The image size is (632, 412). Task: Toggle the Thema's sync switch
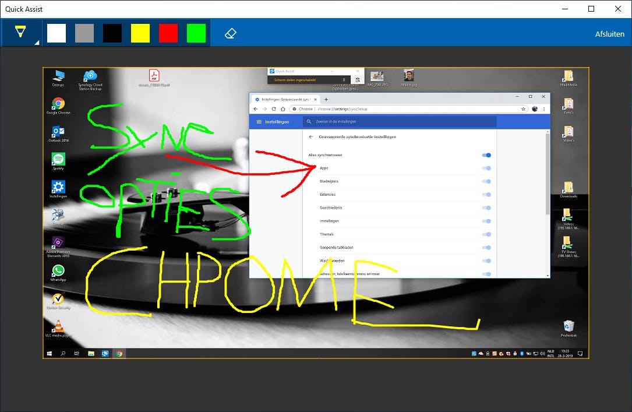pos(486,234)
